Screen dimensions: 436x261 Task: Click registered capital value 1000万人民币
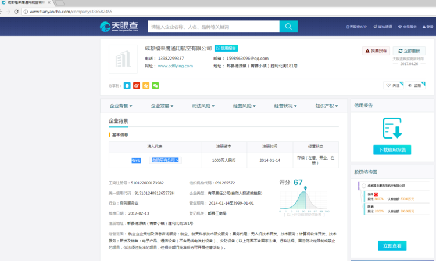(224, 160)
